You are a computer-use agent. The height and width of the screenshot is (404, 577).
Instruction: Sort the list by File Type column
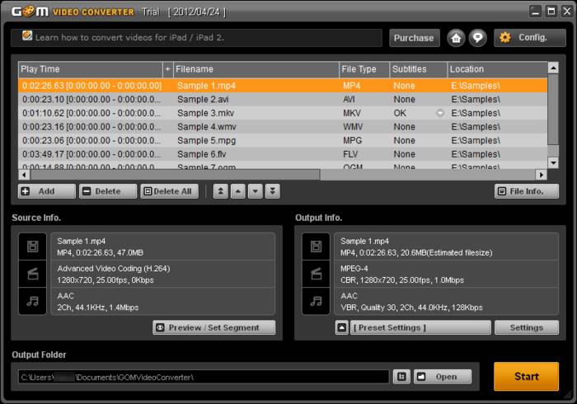point(363,69)
